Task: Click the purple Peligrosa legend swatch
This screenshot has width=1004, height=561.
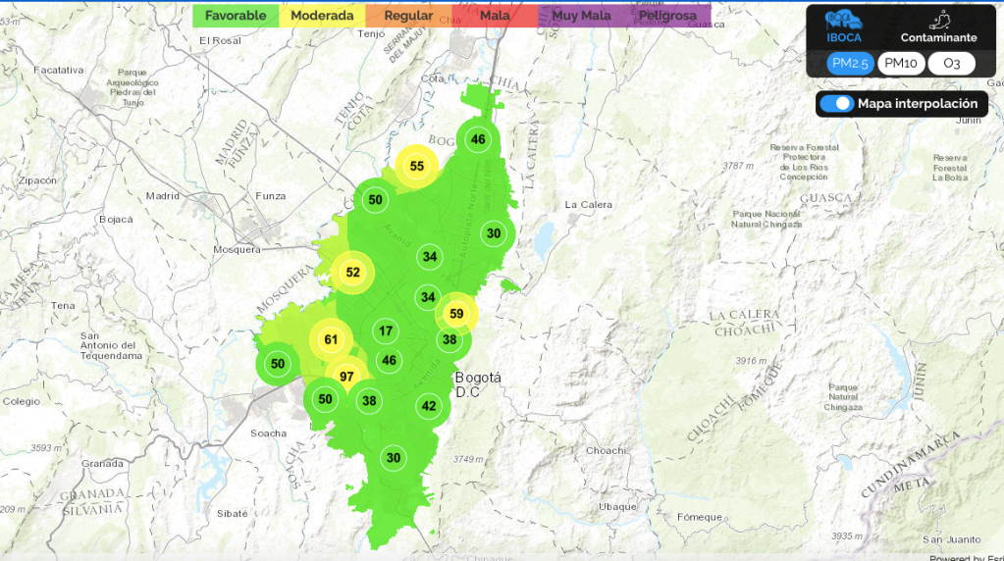Action: (667, 16)
